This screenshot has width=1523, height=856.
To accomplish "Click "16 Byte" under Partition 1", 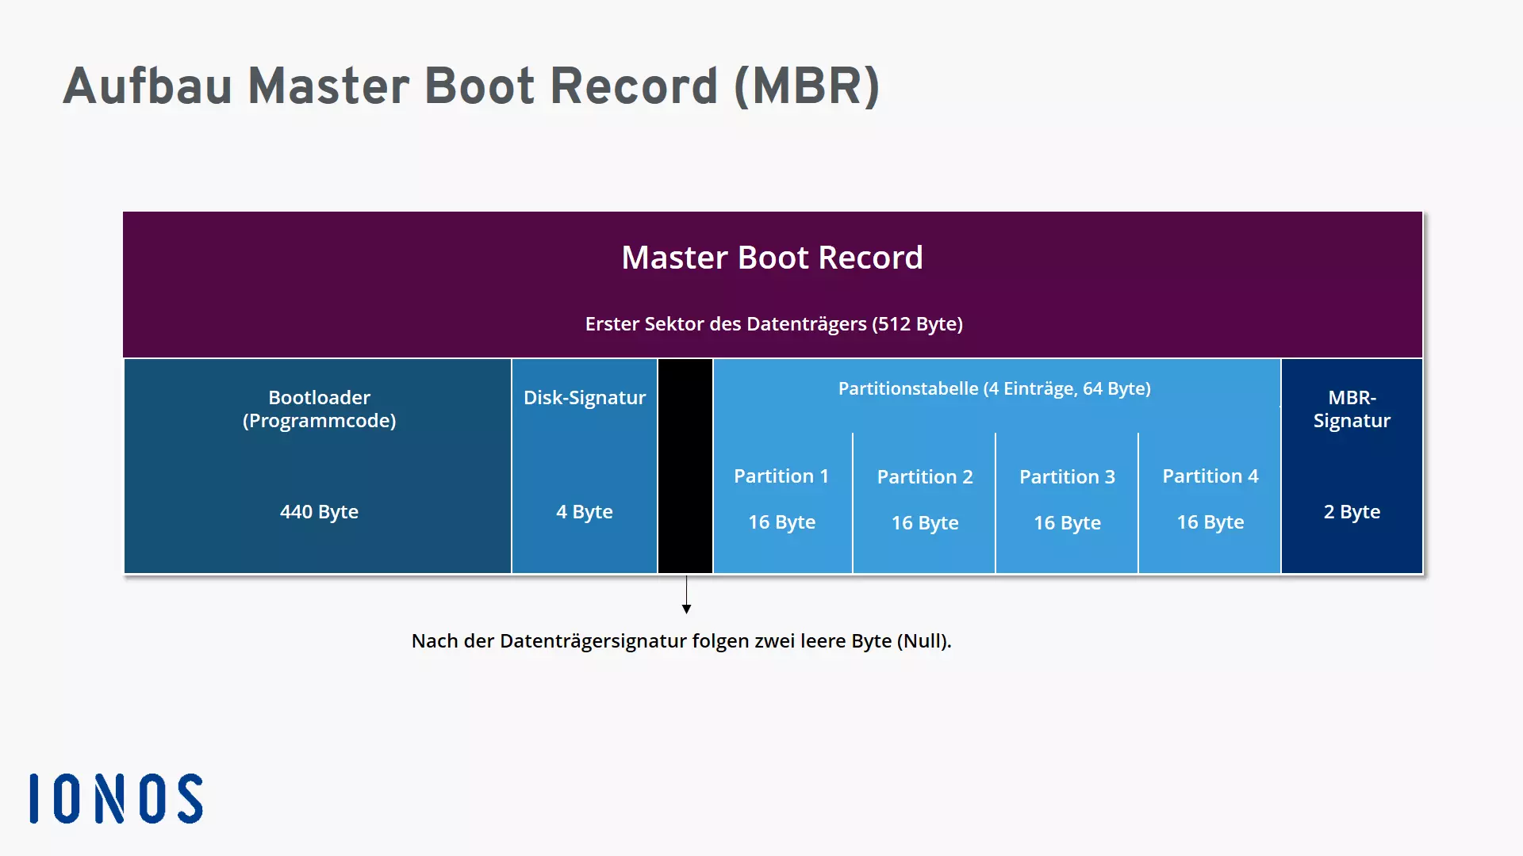I will click(781, 522).
